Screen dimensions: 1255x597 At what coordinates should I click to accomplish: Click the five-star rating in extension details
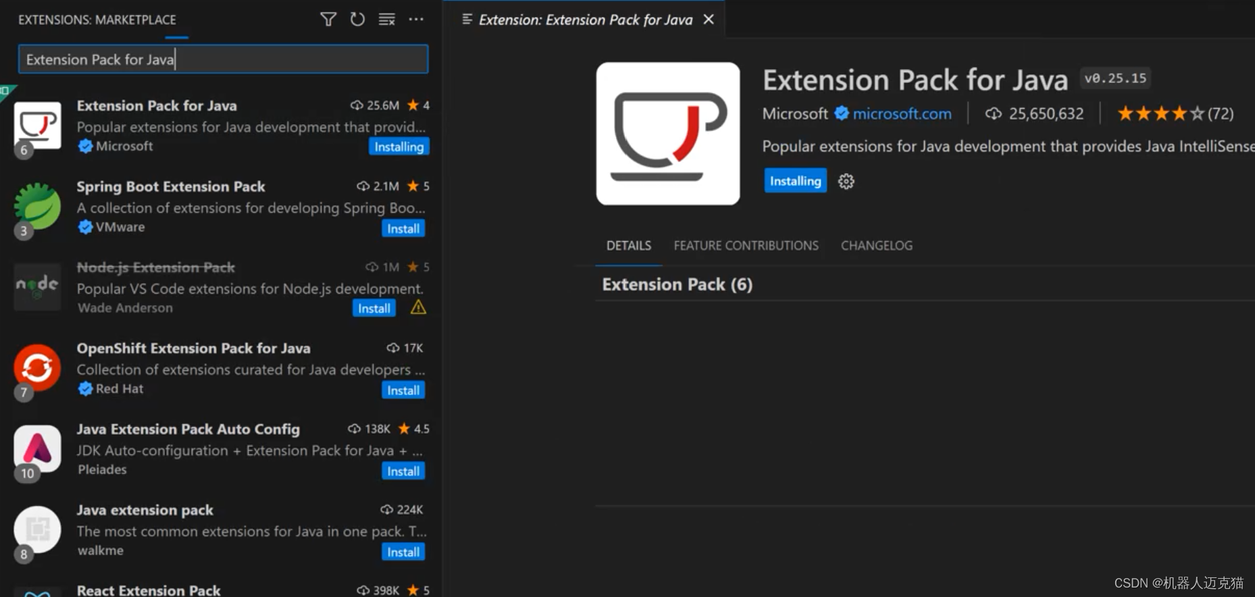[1160, 113]
